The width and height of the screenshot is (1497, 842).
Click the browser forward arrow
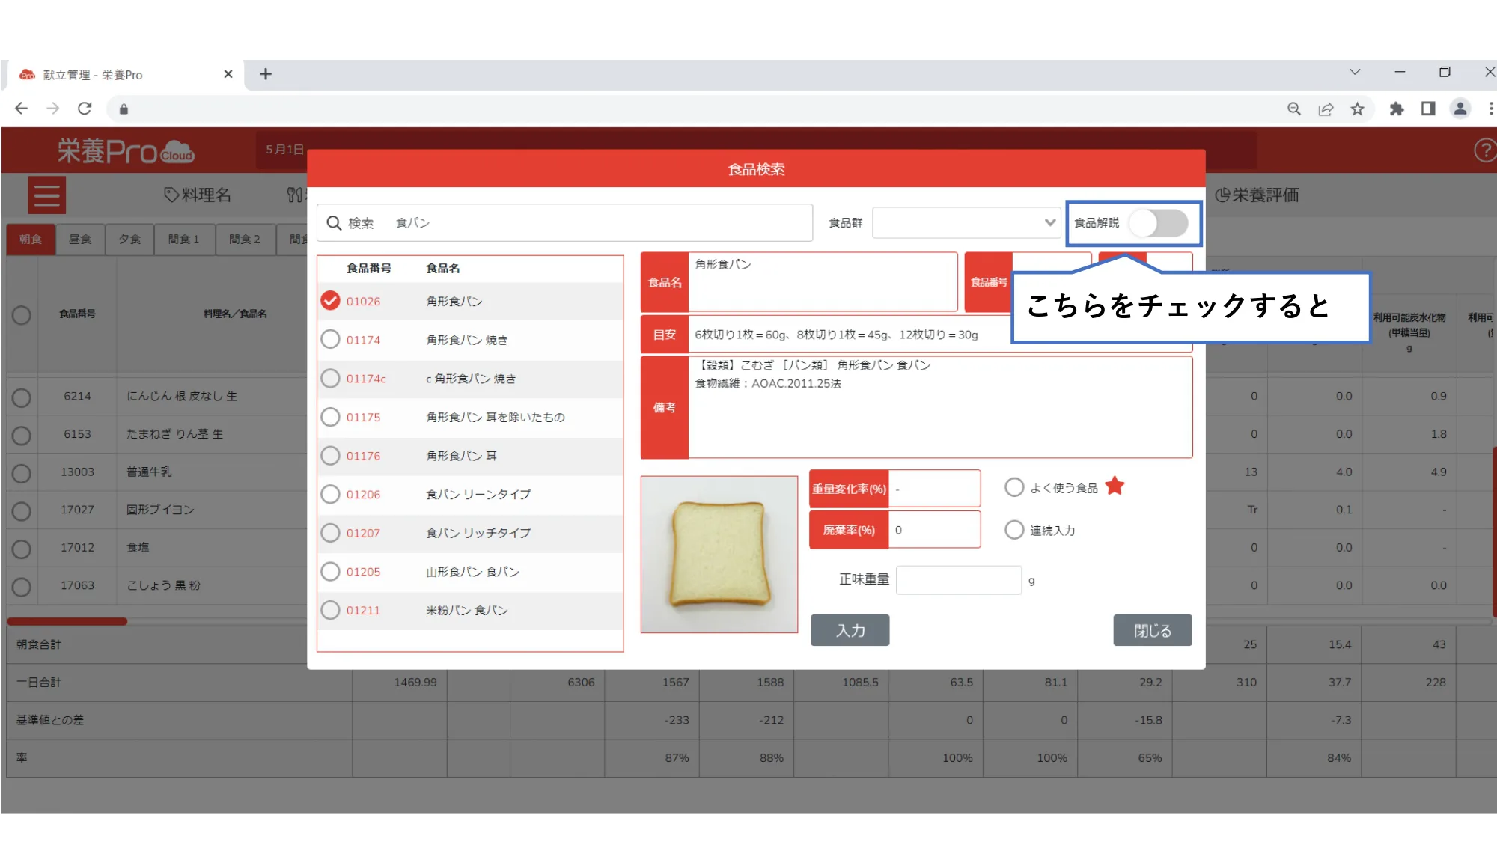[52, 109]
